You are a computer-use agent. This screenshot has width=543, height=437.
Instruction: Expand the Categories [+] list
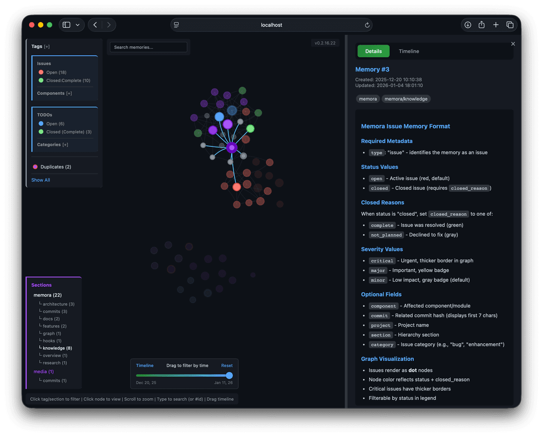pyautogui.click(x=52, y=144)
